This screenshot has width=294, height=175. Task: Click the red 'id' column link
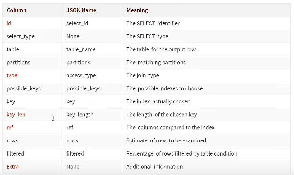coord(9,23)
